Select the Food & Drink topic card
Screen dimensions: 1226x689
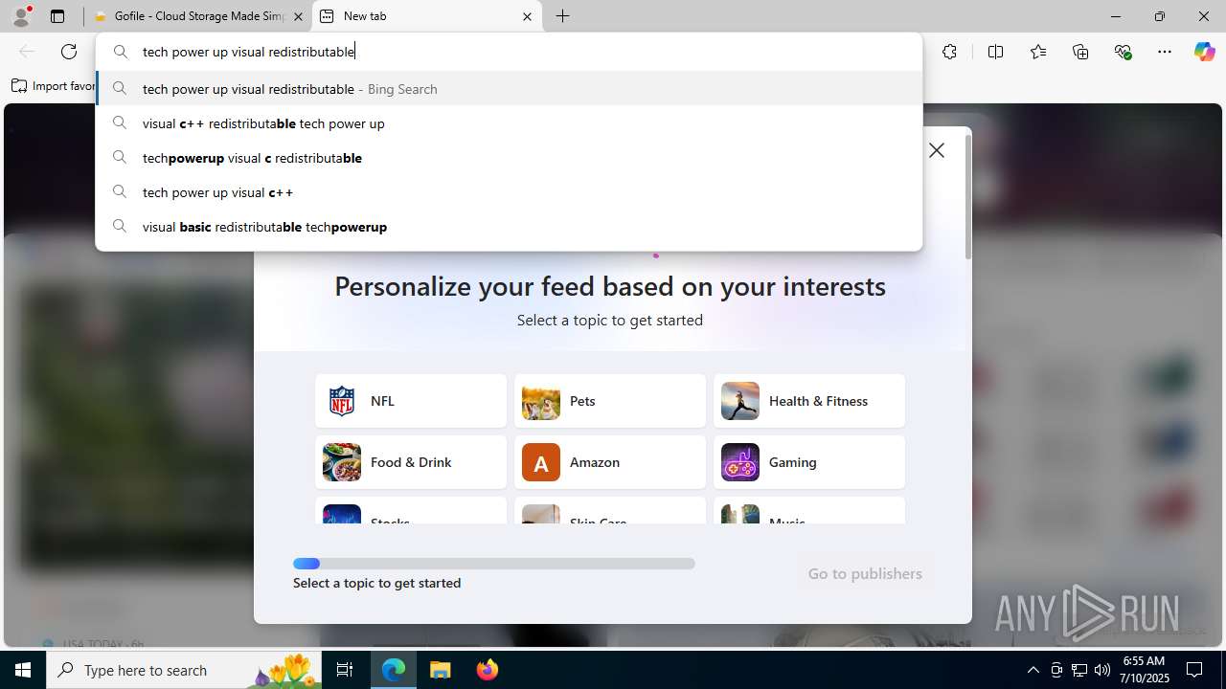pos(411,462)
